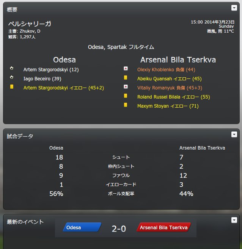242x249 pixels.
Task: Collapse the 概要 panel with its arrow
Action: [x=234, y=8]
